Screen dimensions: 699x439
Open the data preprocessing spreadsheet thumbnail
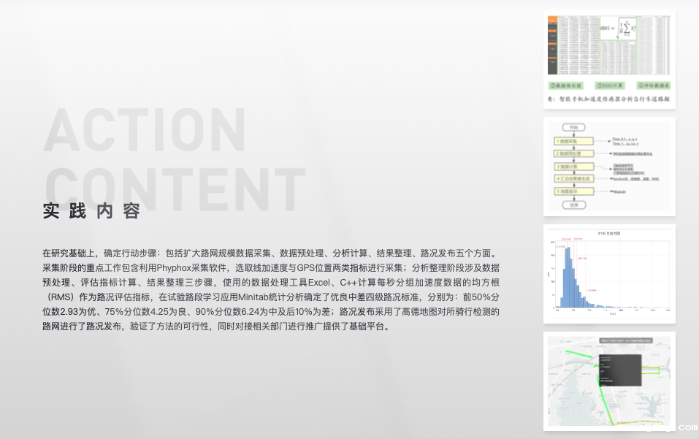609,58
